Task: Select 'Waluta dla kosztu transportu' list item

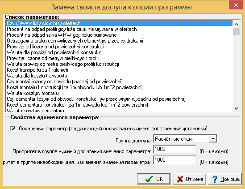Action: [x=37, y=76]
